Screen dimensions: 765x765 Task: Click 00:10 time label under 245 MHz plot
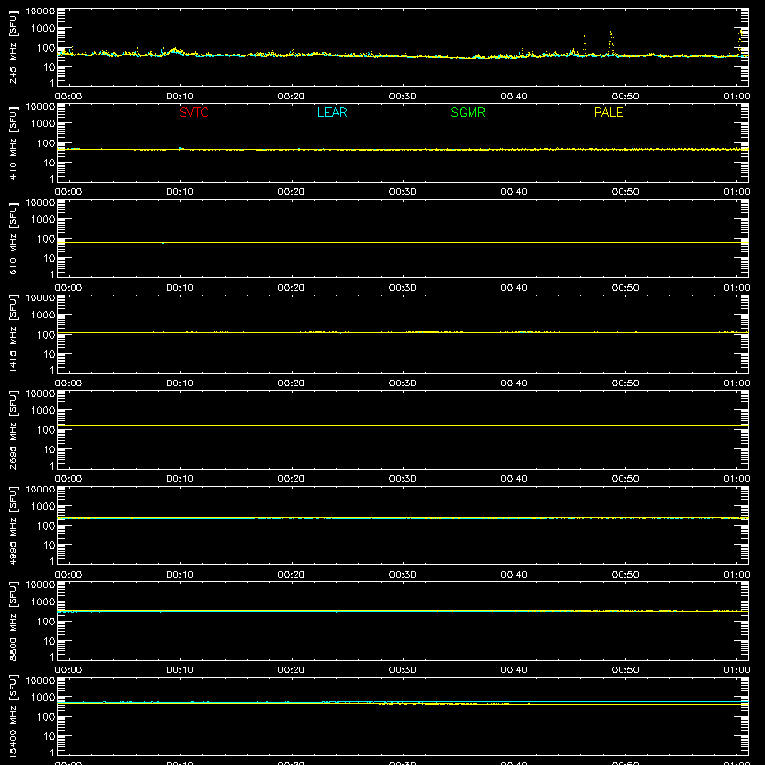[180, 97]
